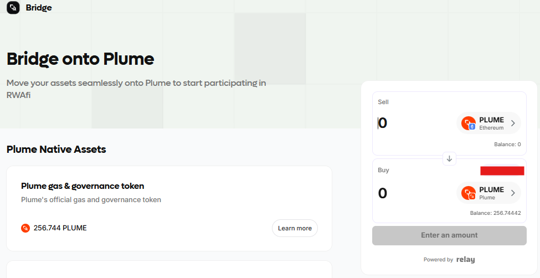The width and height of the screenshot is (540, 278).
Task: Expand the Sell token chevron next to Ethereum
Action: click(x=513, y=123)
